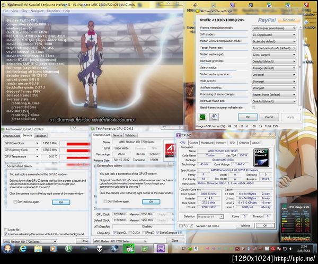Open the orange media player taskbar icon

54,249
